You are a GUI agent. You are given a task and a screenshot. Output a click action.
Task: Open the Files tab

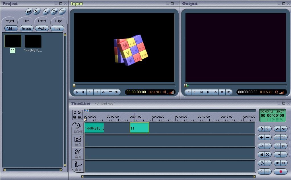pos(26,21)
